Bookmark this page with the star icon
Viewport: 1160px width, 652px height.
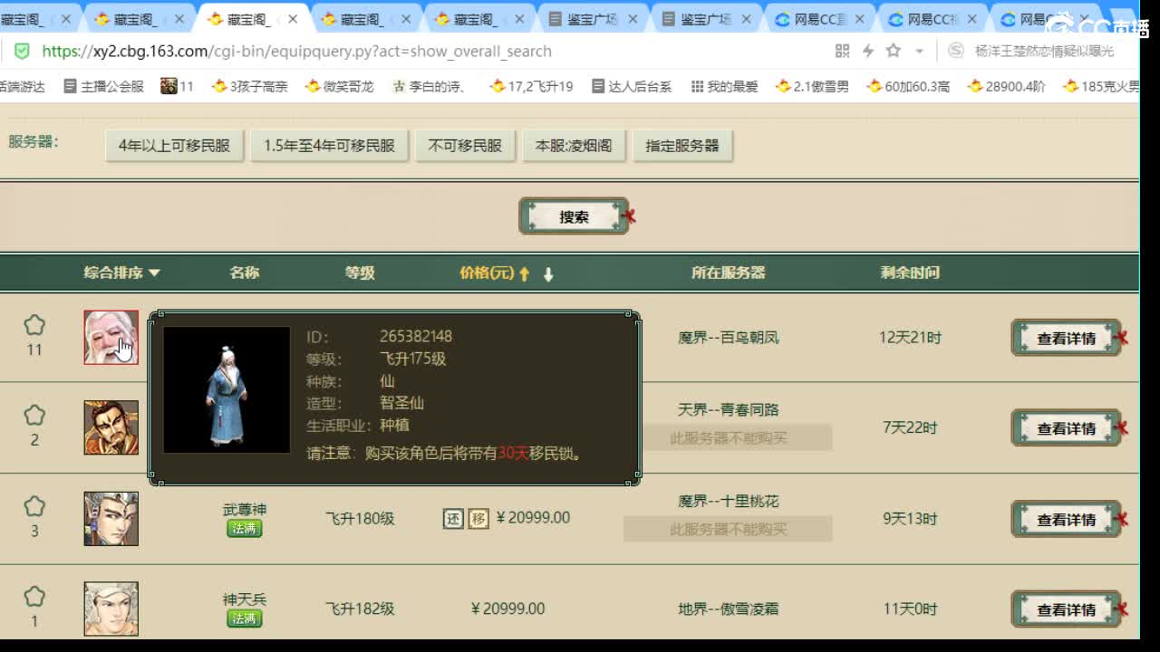pos(894,51)
